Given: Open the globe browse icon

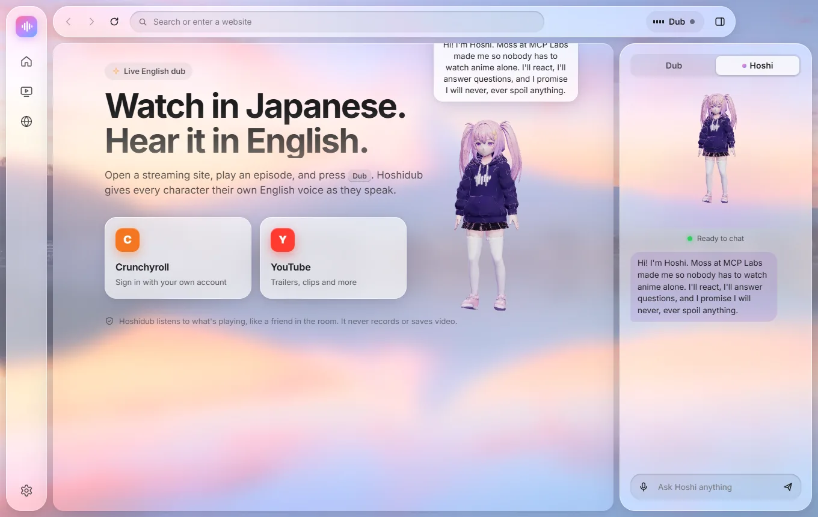Looking at the screenshot, I should pyautogui.click(x=26, y=121).
